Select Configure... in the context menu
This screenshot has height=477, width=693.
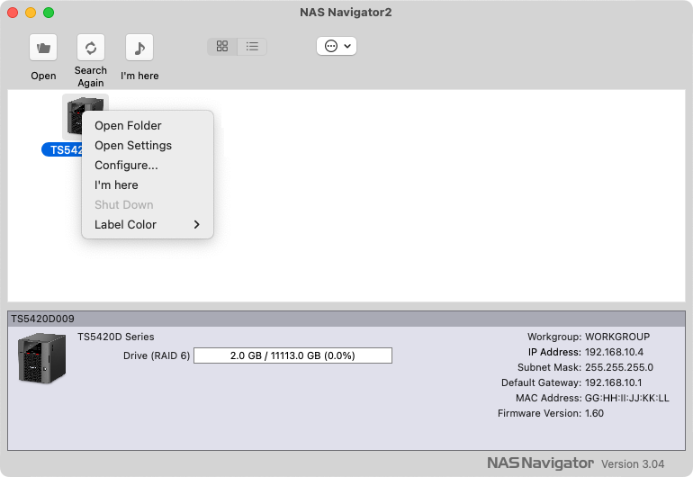pyautogui.click(x=126, y=166)
